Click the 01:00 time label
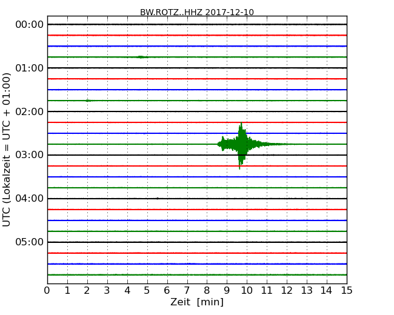 tap(30, 68)
